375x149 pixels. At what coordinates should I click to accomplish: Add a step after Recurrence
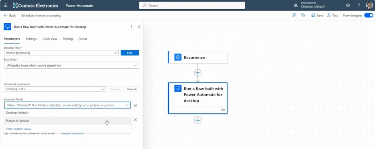(x=198, y=73)
